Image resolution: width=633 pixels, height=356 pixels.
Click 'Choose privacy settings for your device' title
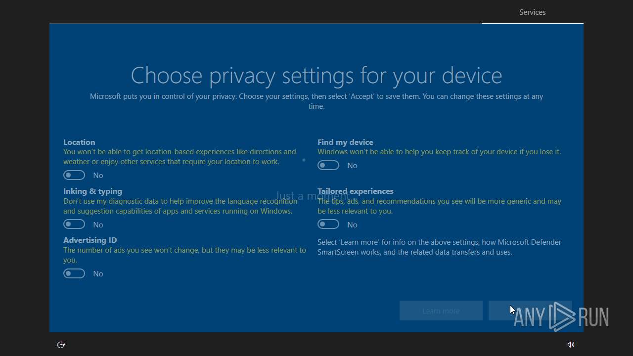[316, 75]
